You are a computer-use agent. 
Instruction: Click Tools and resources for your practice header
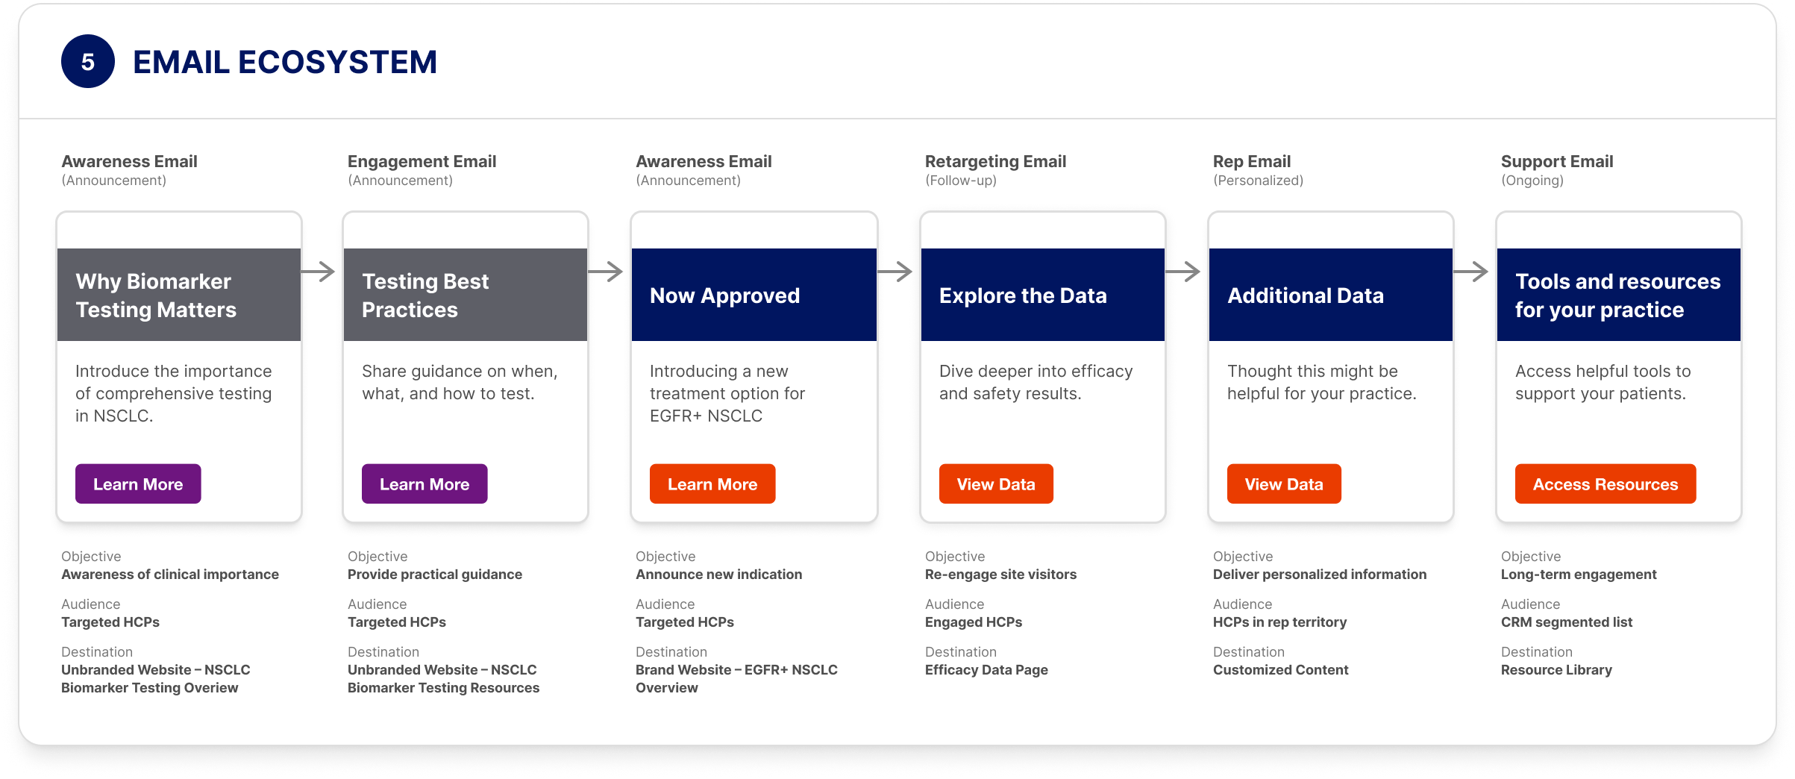[x=1619, y=295]
